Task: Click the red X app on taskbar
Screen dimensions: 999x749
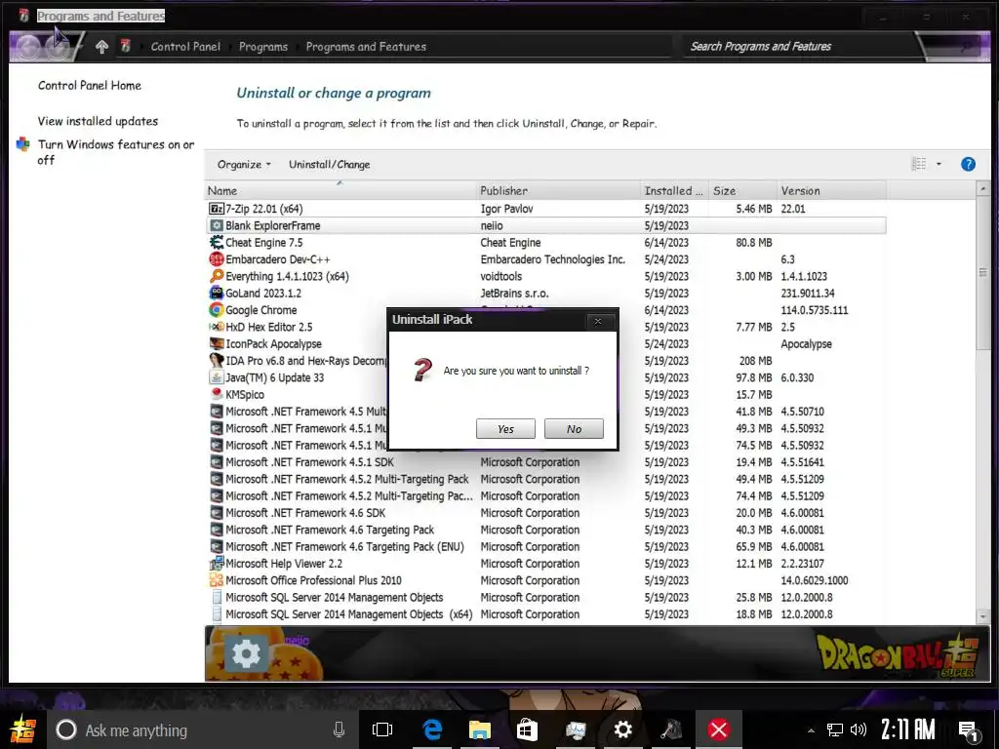Action: pos(719,729)
